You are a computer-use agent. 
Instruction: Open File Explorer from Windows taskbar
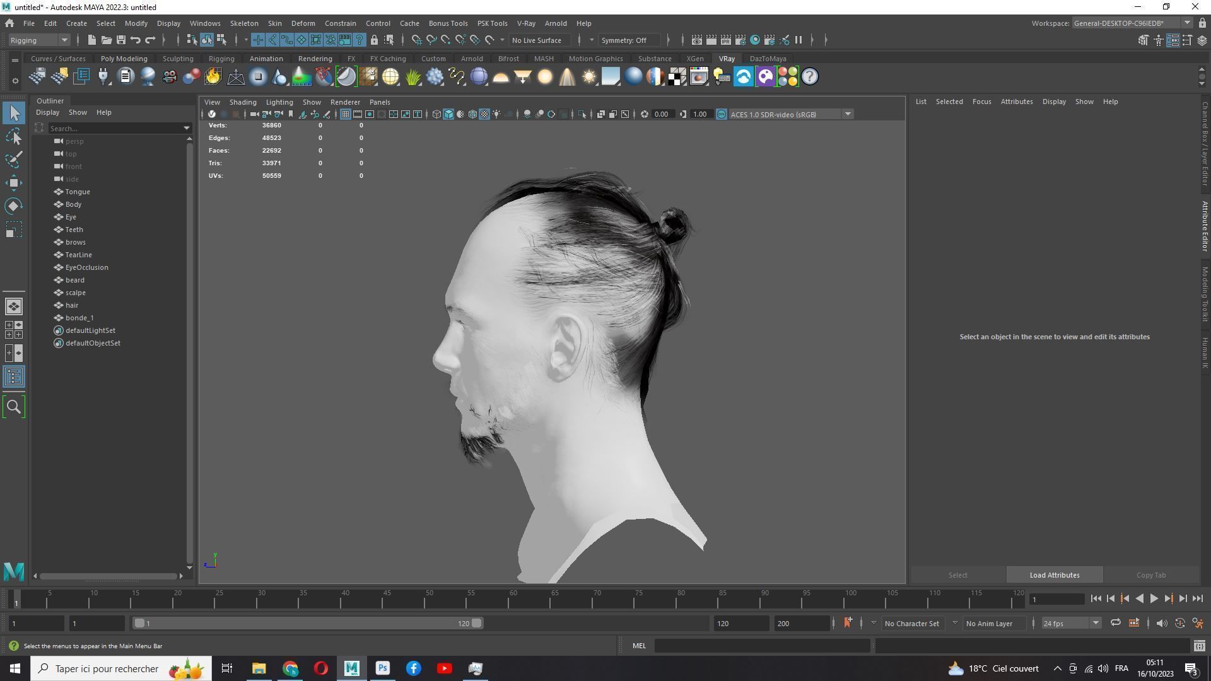tap(259, 668)
